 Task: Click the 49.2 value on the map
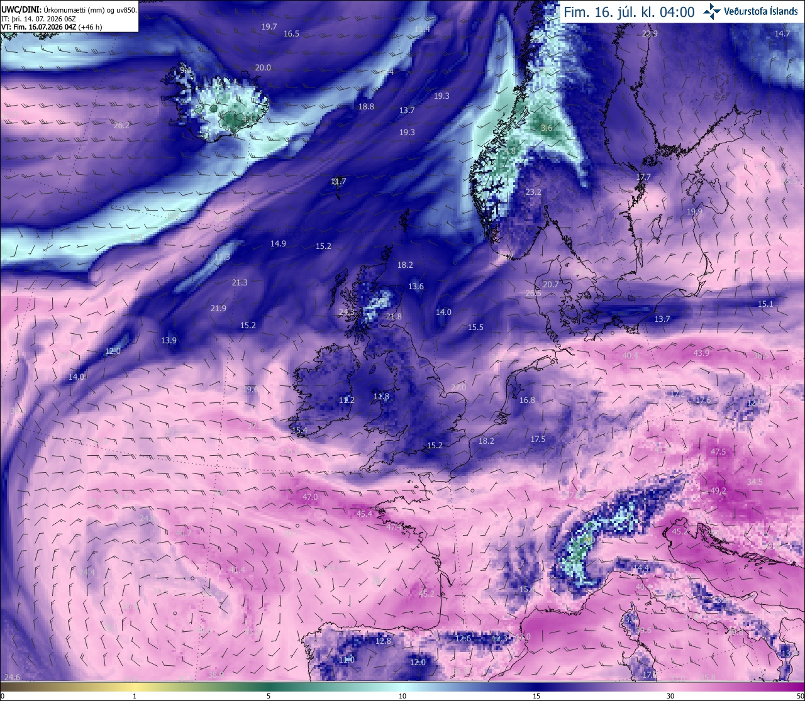[x=718, y=490]
